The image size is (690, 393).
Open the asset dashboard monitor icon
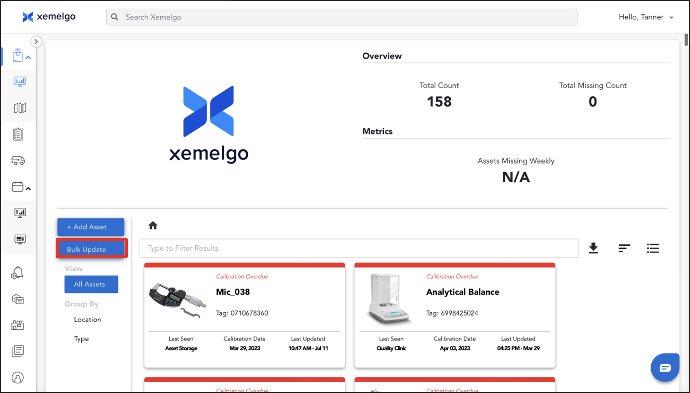point(20,82)
